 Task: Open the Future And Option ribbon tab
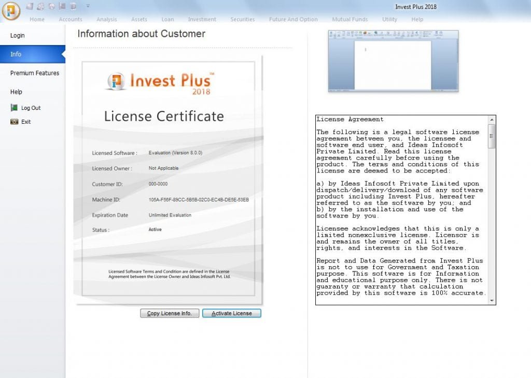[294, 19]
